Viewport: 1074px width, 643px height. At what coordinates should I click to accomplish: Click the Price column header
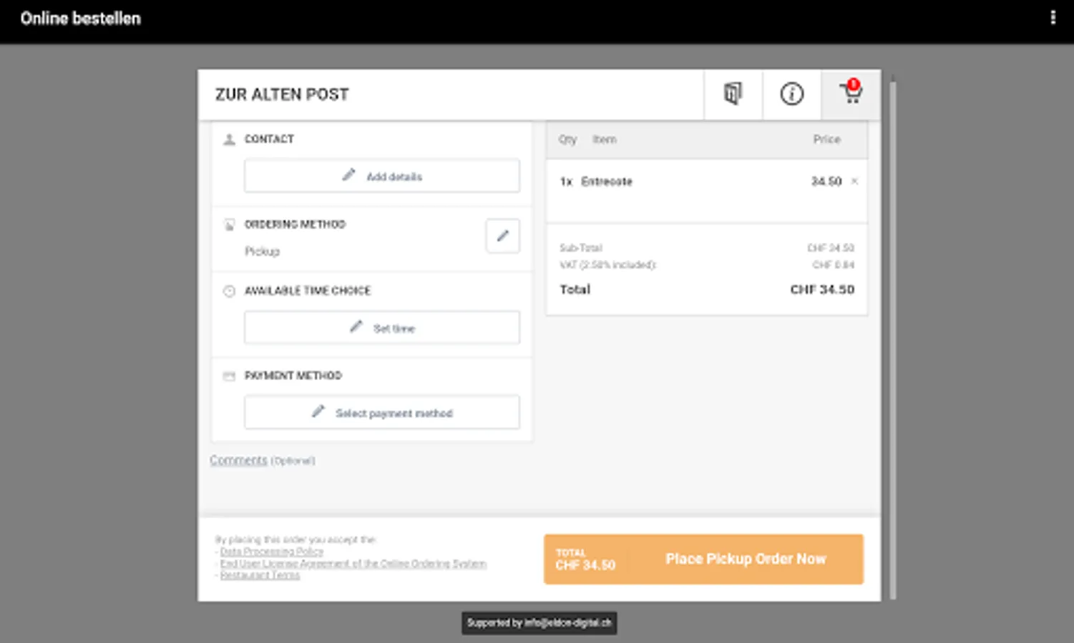826,139
